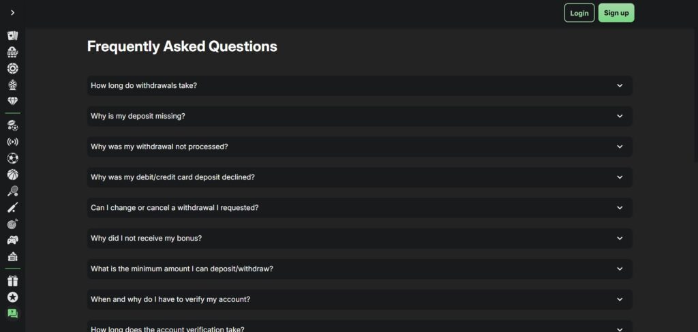Expand "How long do withdrawals take?" chevron
Screen dimensions: 698x332
(x=620, y=86)
